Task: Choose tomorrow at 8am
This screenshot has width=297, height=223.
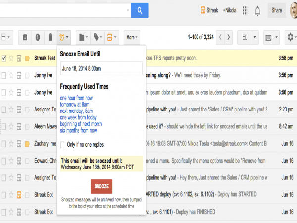Action: tap(75, 104)
